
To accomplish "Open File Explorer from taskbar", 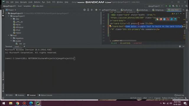I will 11,103.
